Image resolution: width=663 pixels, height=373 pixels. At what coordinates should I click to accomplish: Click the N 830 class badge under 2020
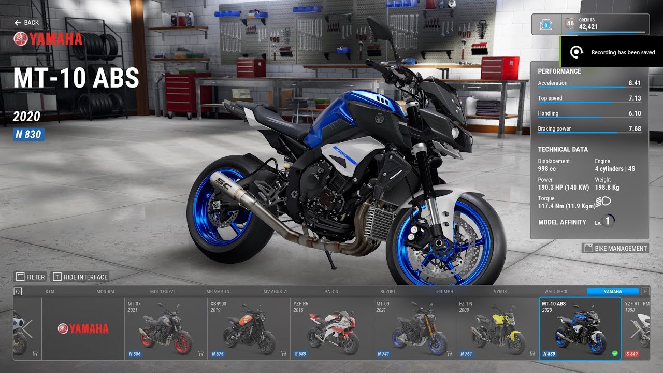[28, 135]
